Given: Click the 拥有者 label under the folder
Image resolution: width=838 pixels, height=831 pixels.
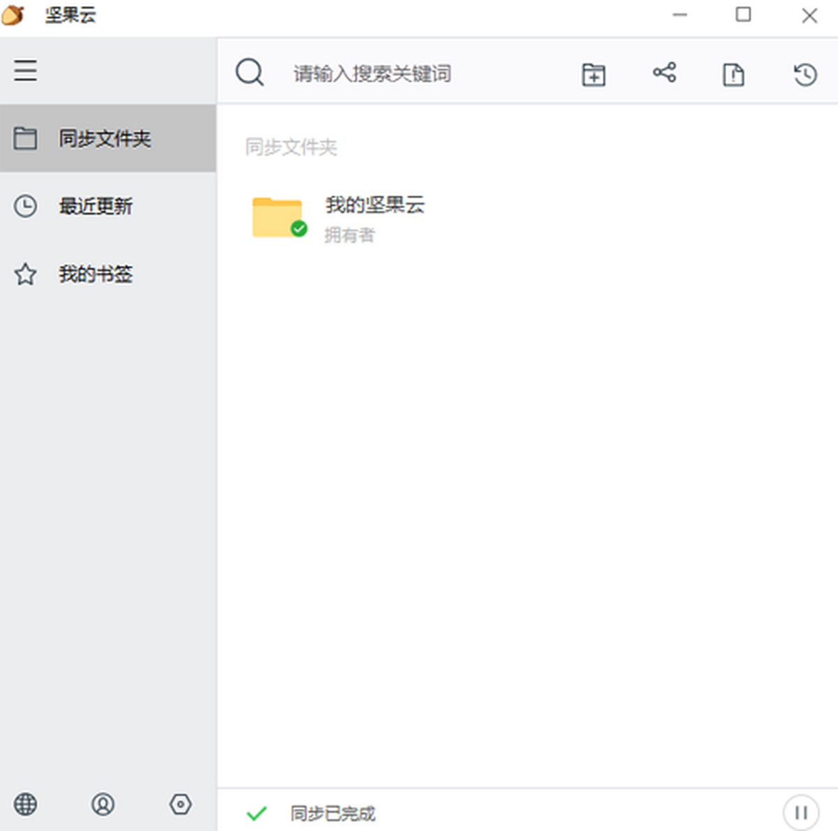Looking at the screenshot, I should tap(349, 235).
